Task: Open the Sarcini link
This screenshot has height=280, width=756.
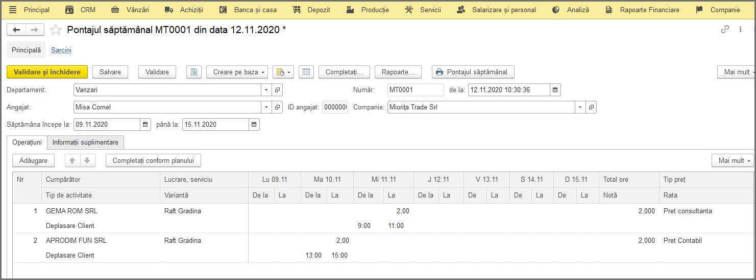Action: [61, 50]
